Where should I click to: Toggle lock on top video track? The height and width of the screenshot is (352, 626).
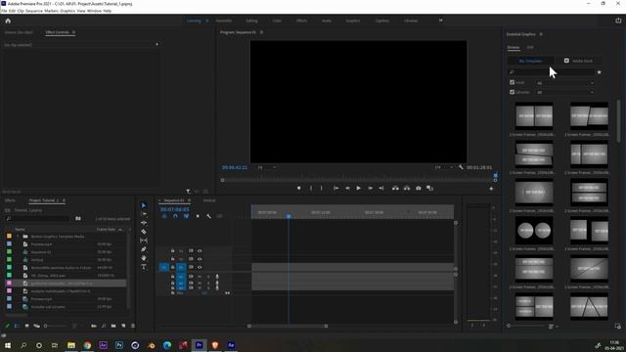point(172,251)
